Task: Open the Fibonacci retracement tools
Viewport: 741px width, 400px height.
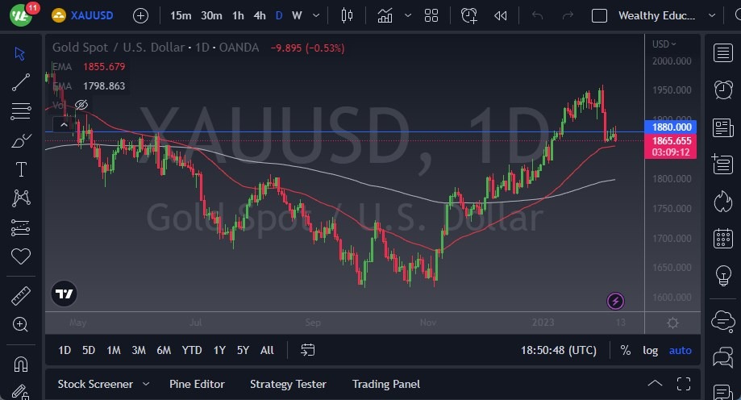Action: point(21,111)
